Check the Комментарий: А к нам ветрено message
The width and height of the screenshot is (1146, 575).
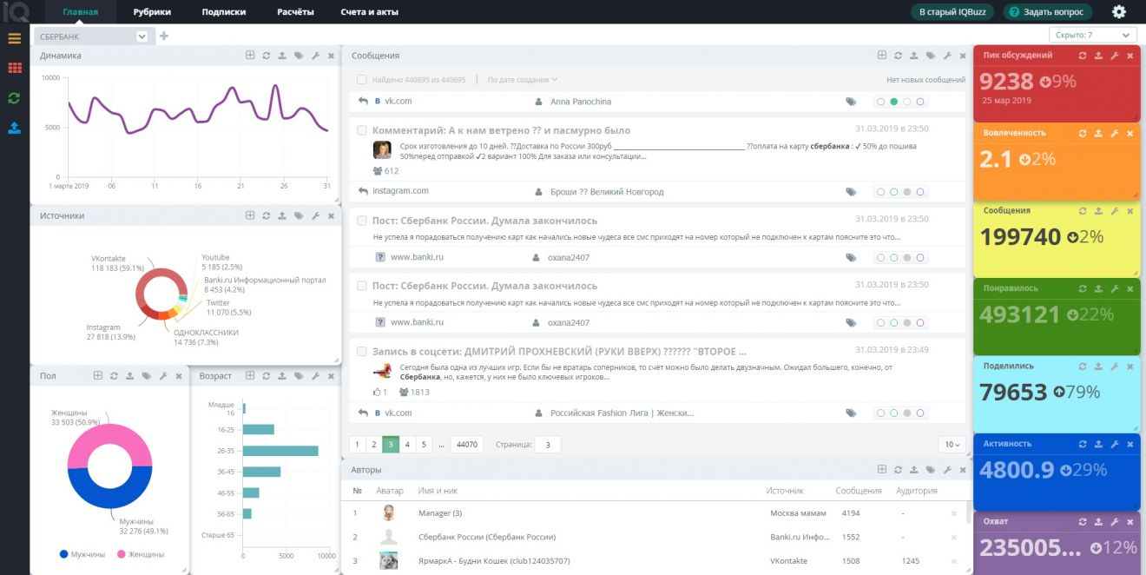pyautogui.click(x=362, y=130)
